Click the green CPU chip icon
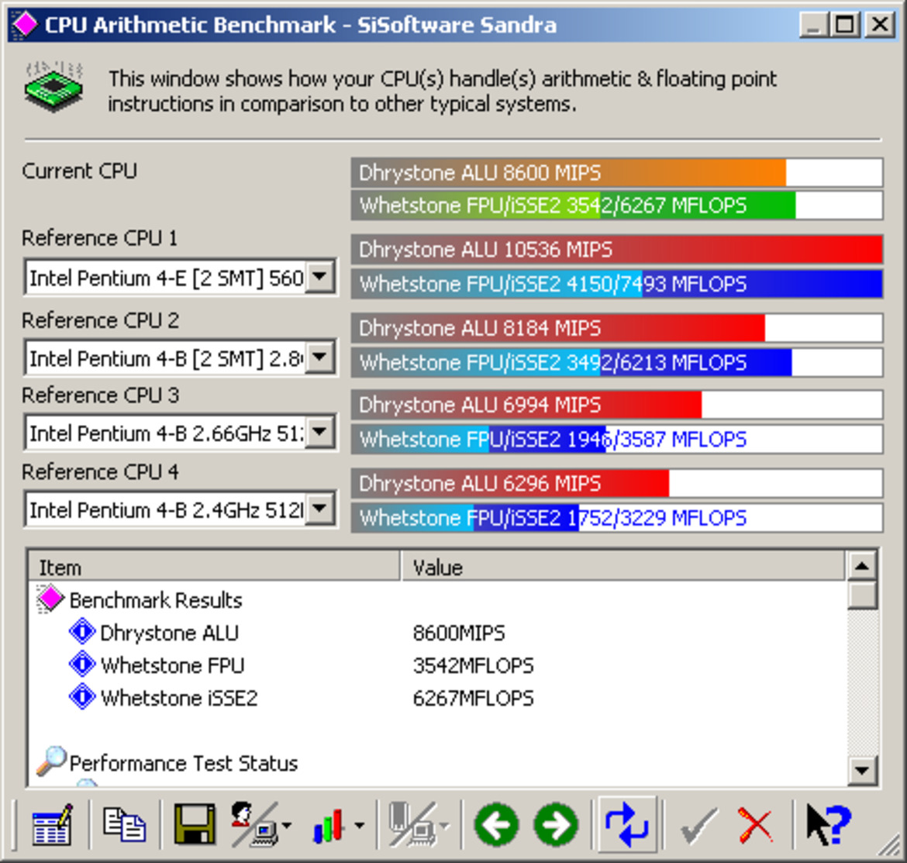The width and height of the screenshot is (907, 863). pos(53,87)
